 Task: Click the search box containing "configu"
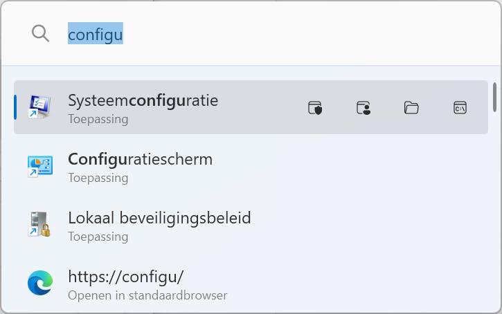point(263,33)
